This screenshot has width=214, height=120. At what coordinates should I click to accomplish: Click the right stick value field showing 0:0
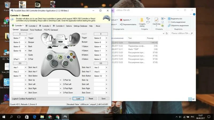pyautogui.click(x=101, y=63)
